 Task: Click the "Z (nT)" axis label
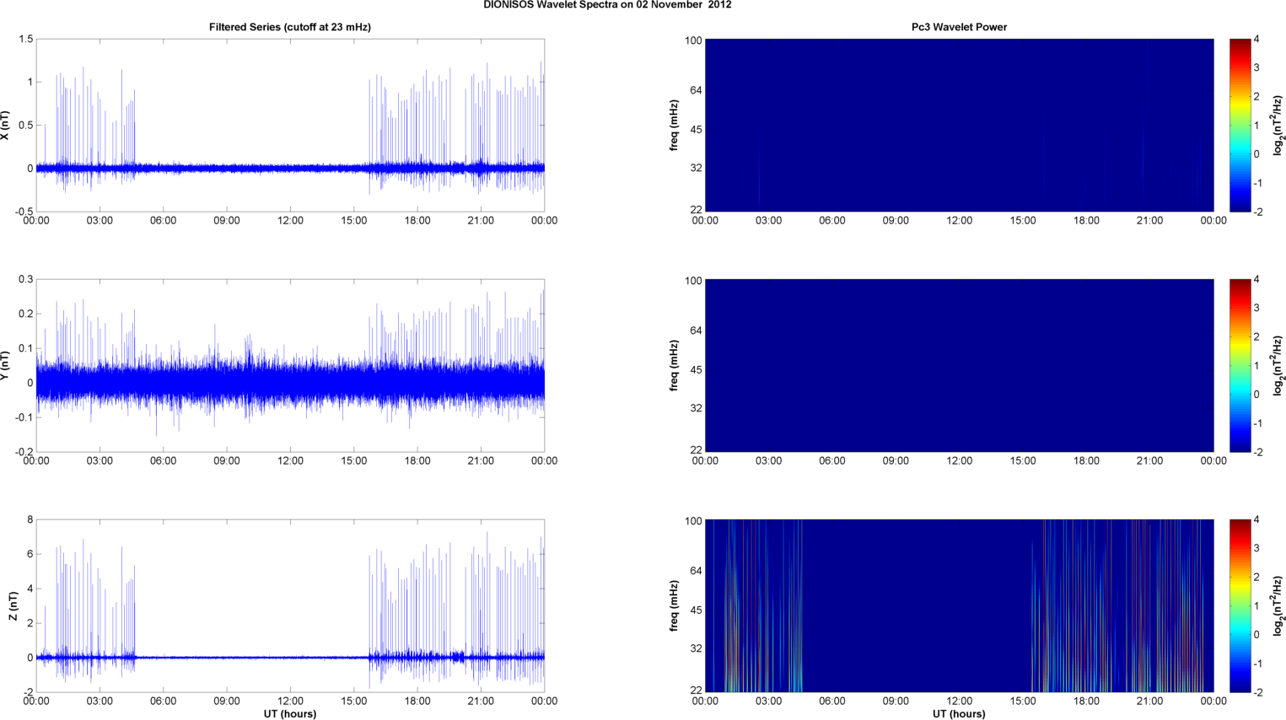(13, 606)
